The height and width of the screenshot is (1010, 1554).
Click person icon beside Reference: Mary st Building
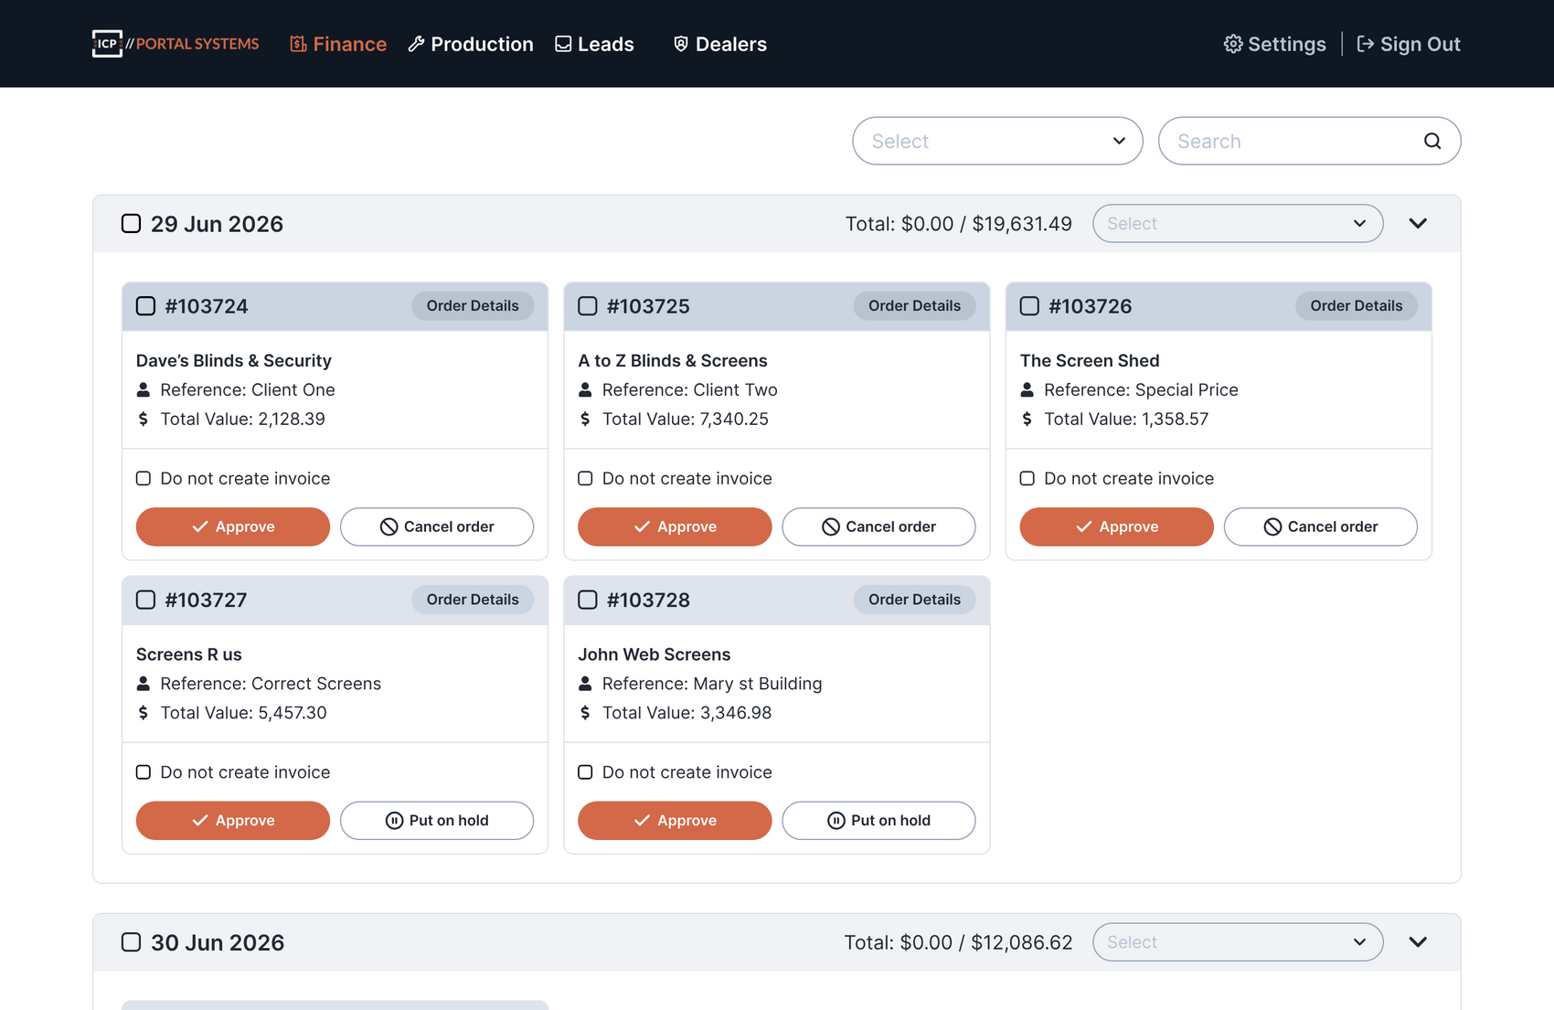click(x=585, y=684)
